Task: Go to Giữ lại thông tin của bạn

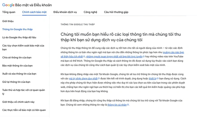Action: click(x=16, y=82)
